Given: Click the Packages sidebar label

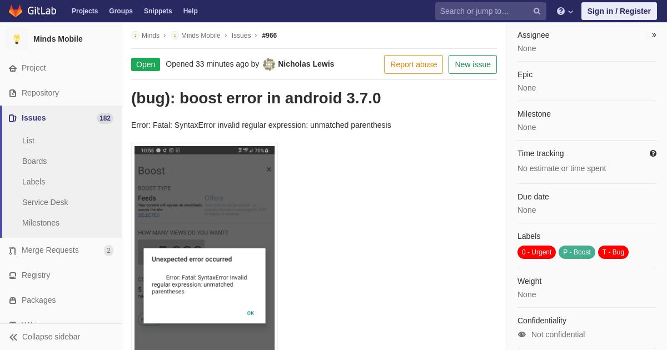Looking at the screenshot, I should pyautogui.click(x=38, y=300).
